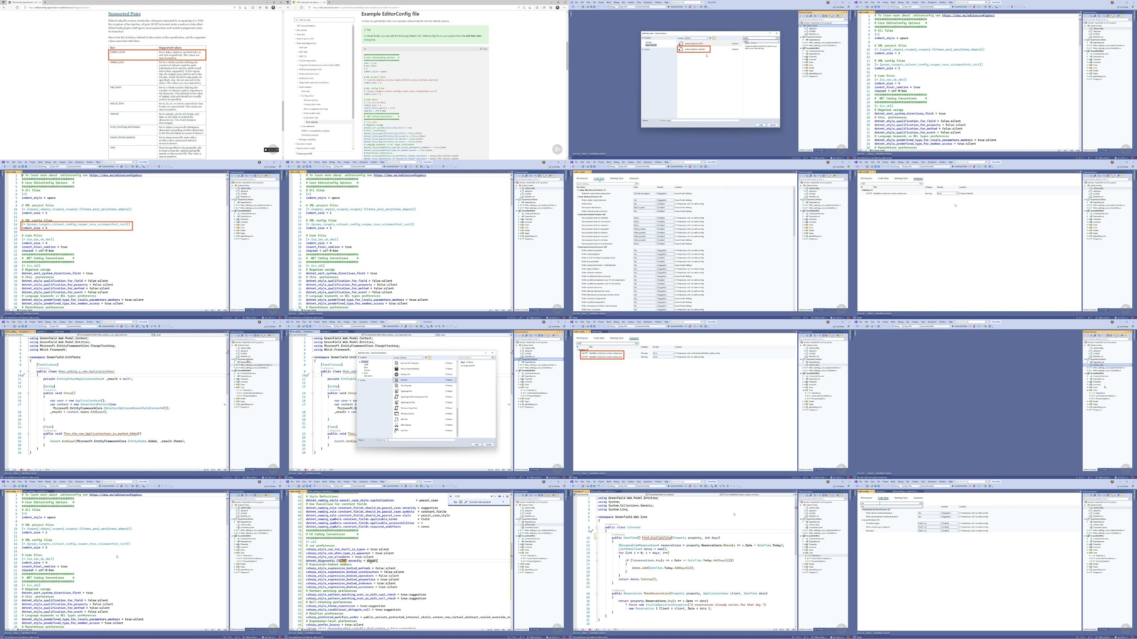Close the Find box containing 1707
Image resolution: width=1137 pixels, height=639 pixels.
507,496
